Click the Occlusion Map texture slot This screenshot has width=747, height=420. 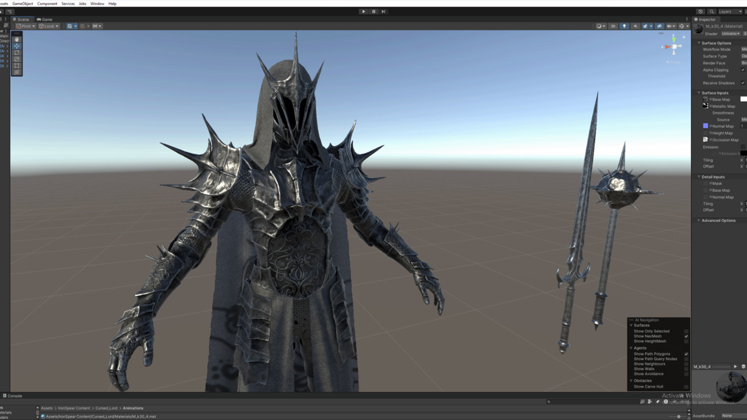[x=705, y=139]
